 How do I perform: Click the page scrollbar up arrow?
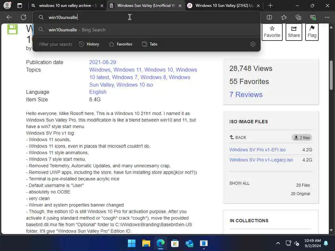click(331, 27)
